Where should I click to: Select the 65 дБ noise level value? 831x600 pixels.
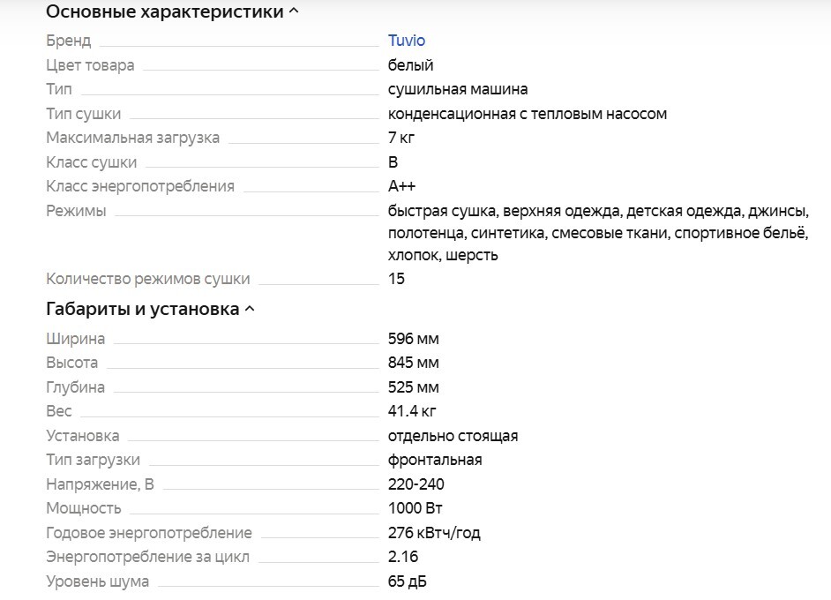point(408,581)
